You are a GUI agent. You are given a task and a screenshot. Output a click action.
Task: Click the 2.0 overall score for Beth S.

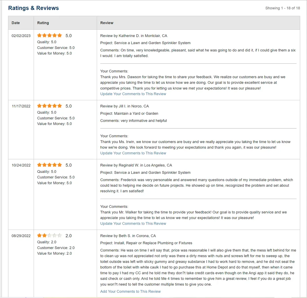[68, 236]
